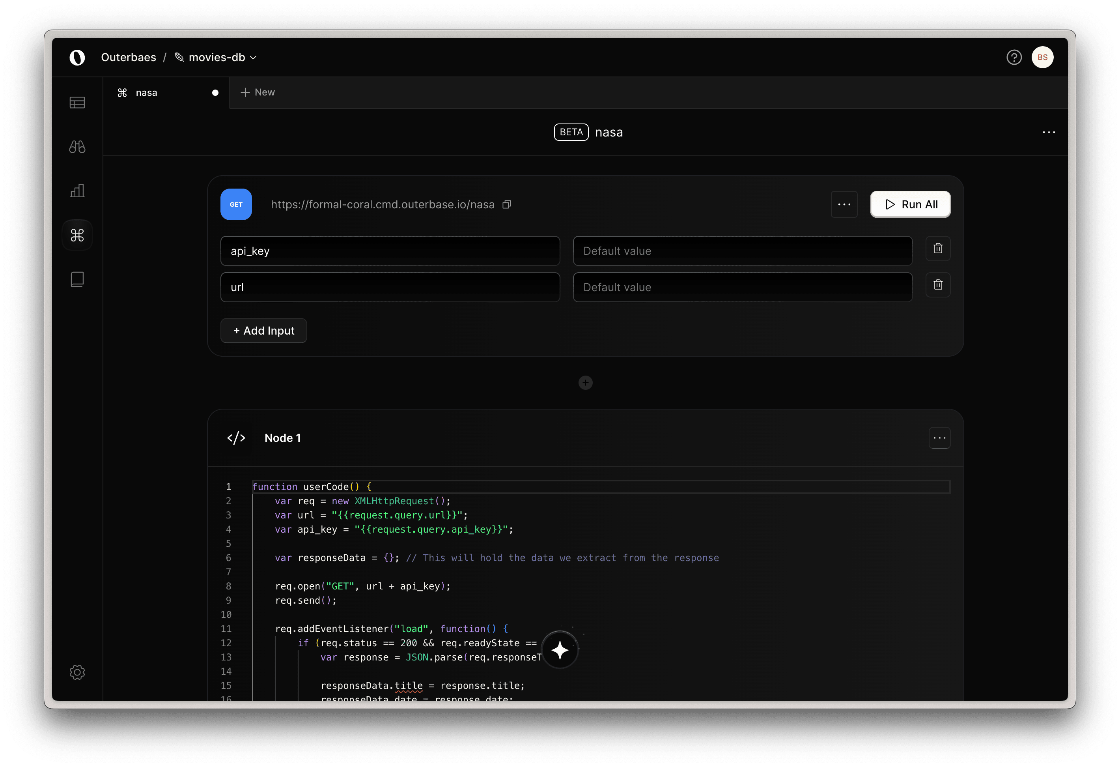1120x767 pixels.
Task: Click the api_key name field
Action: 390,251
